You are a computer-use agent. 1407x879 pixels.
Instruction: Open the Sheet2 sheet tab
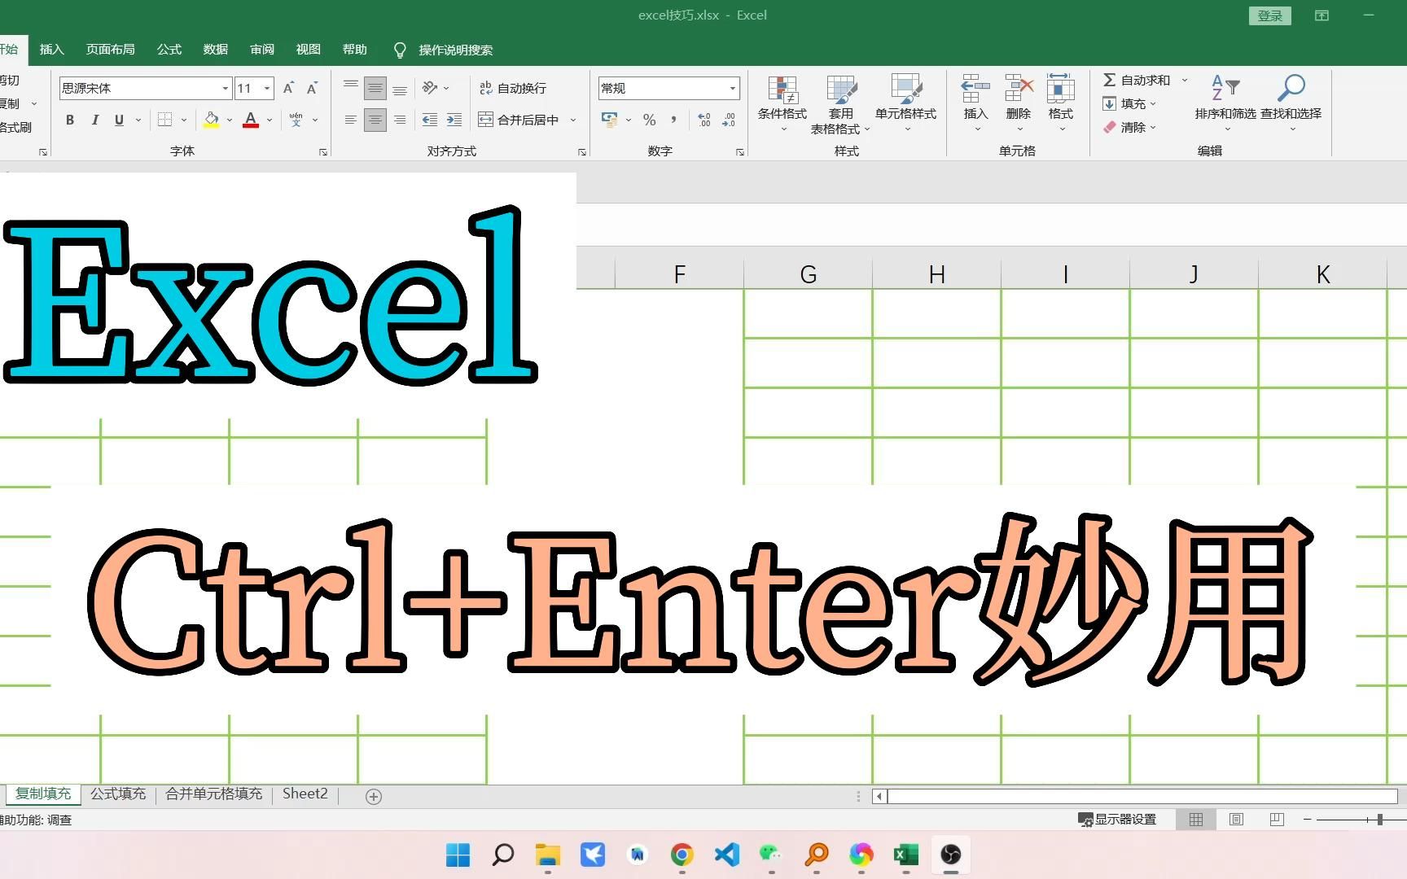click(305, 794)
